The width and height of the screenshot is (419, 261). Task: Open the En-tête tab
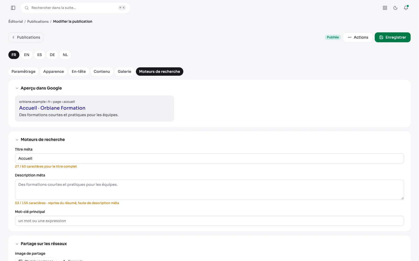click(79, 72)
